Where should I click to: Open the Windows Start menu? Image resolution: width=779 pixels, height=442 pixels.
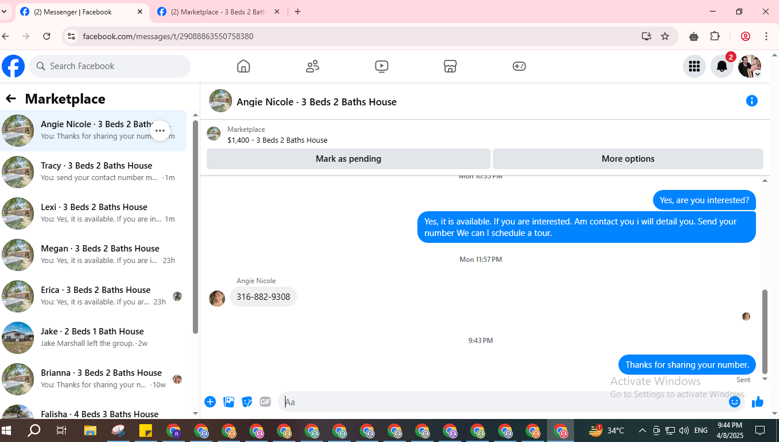(x=7, y=430)
